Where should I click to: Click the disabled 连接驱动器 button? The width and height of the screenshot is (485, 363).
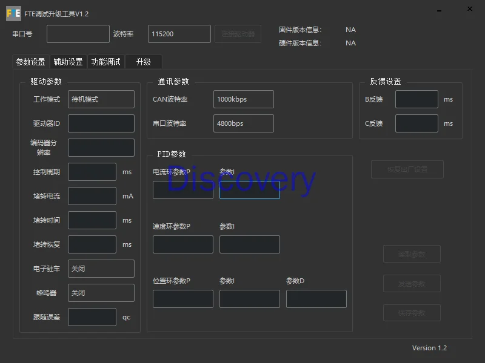(x=238, y=34)
